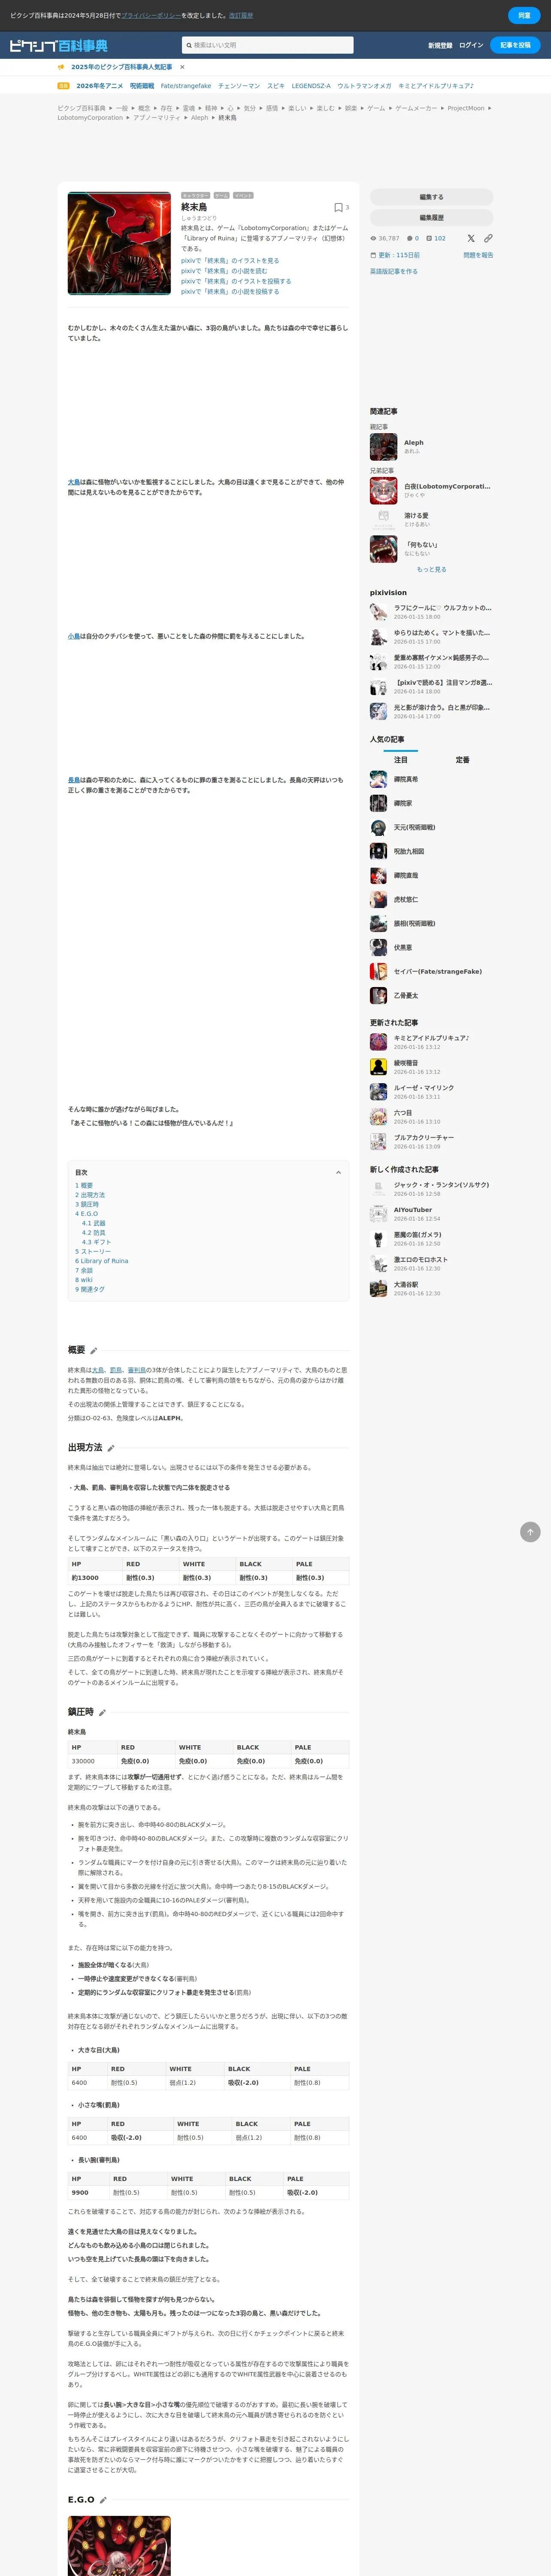The image size is (551, 2576).
Task: Edit the 鎮圧時 section via pencil icon
Action: pos(102,1713)
